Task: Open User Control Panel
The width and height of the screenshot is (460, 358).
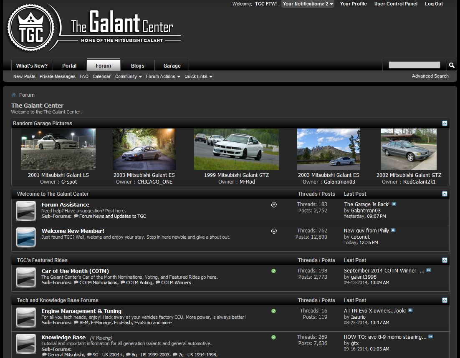Action: click(396, 4)
